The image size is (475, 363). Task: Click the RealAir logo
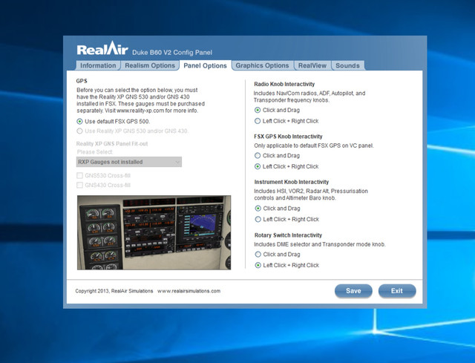pyautogui.click(x=102, y=48)
